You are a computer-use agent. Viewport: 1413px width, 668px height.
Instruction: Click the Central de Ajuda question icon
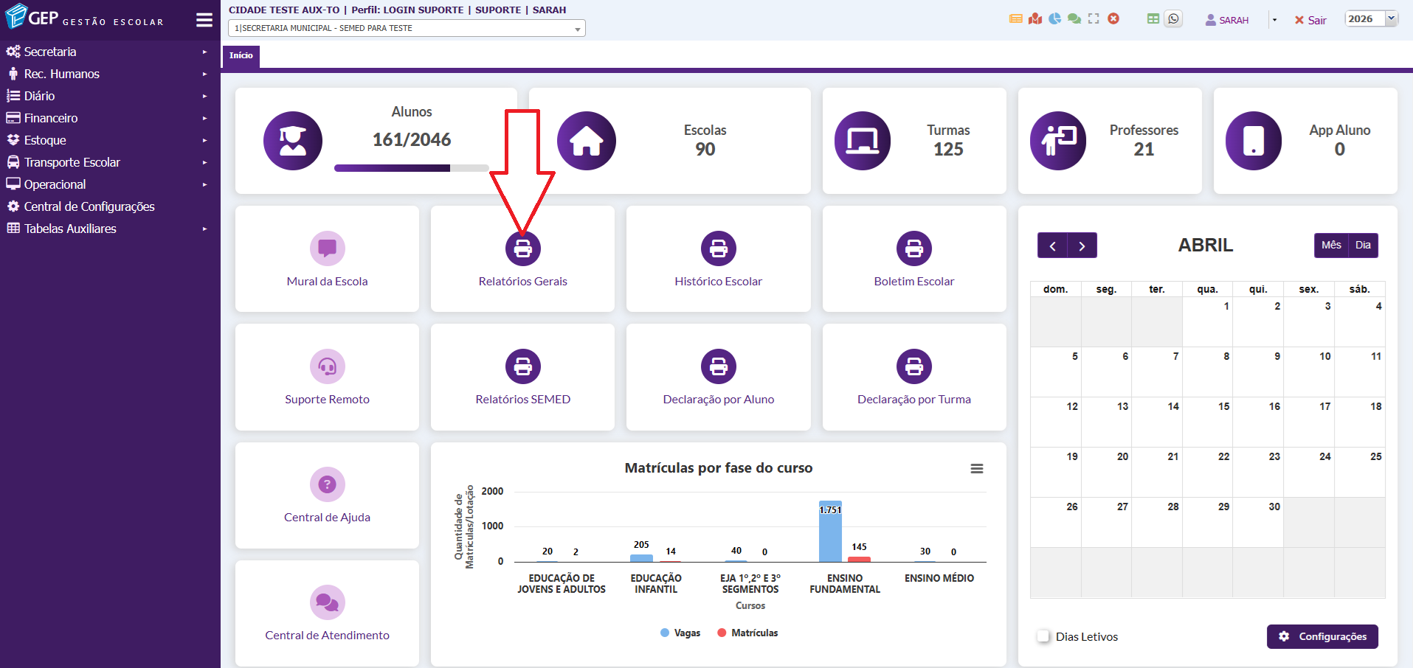[327, 484]
